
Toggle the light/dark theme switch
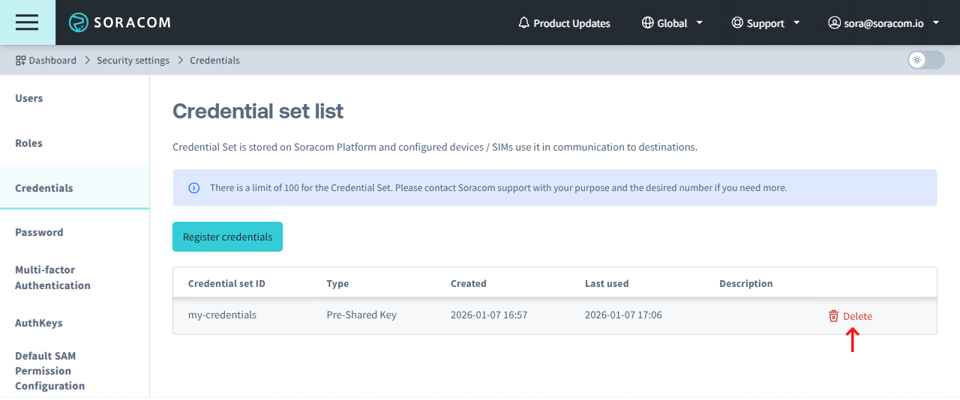click(x=925, y=60)
